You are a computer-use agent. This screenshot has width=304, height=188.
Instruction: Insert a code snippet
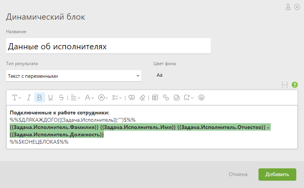(177, 97)
